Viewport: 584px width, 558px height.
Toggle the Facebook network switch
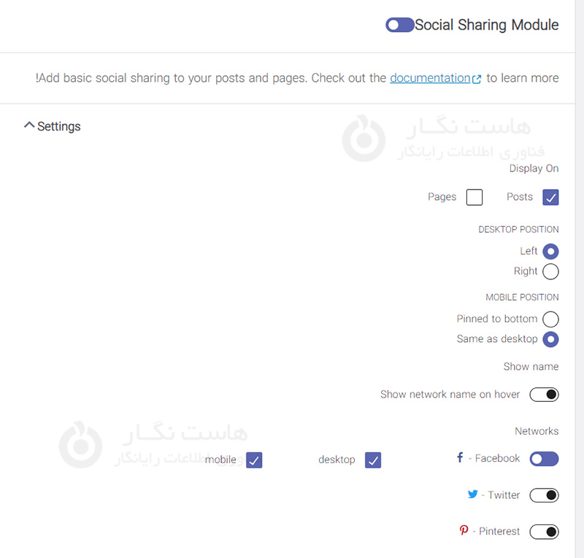click(x=544, y=459)
